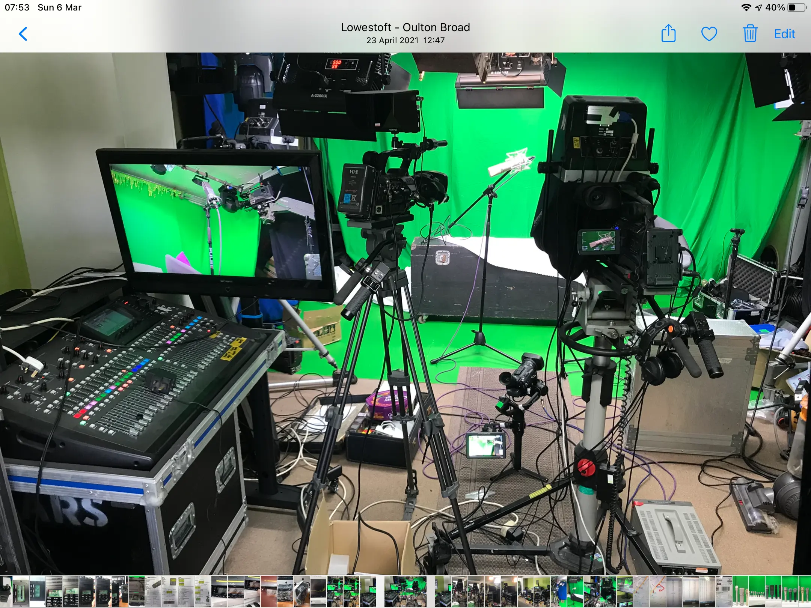Image resolution: width=811 pixels, height=608 pixels.
Task: Tap the Edit button
Action: point(784,34)
